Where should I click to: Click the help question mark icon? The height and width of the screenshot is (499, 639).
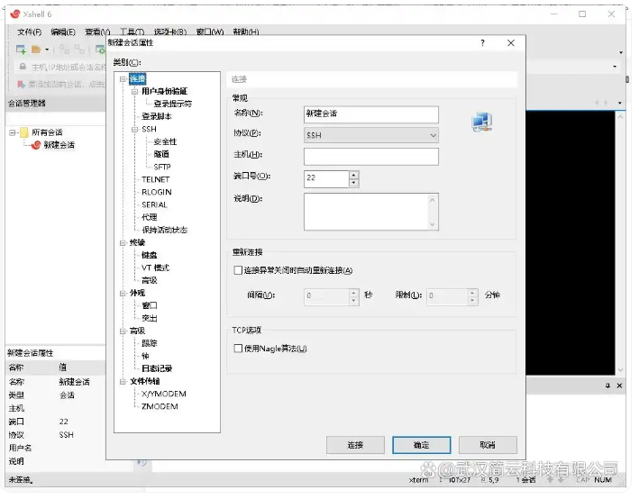point(482,42)
